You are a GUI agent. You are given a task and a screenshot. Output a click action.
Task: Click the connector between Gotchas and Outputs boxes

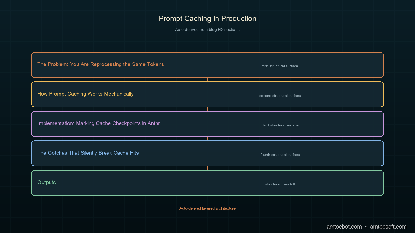coord(208,168)
